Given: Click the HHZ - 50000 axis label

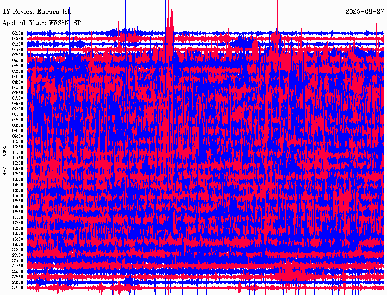Looking at the screenshot, I should pyautogui.click(x=5, y=160).
